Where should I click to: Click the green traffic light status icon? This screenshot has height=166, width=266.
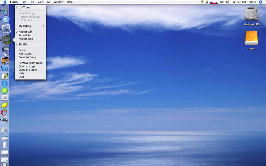(x=207, y=2)
